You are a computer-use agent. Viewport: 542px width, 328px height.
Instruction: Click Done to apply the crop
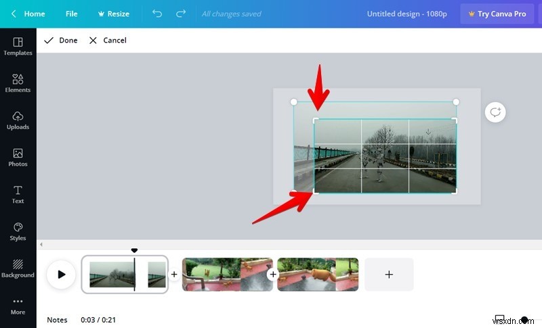pos(61,41)
